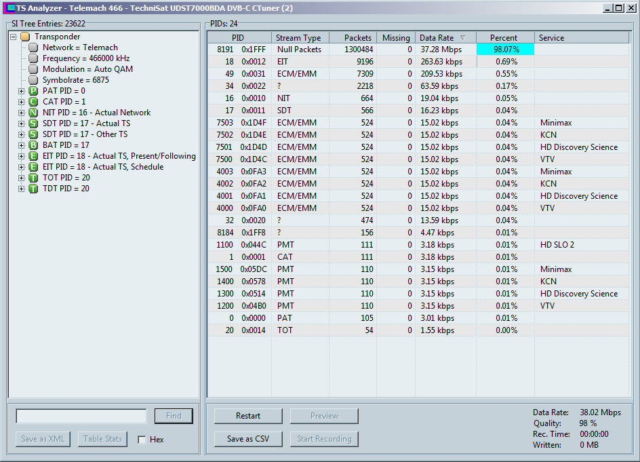Screen dimensions: 640x462
Task: Expand the TOT PID = 20 node
Action: coord(21,178)
